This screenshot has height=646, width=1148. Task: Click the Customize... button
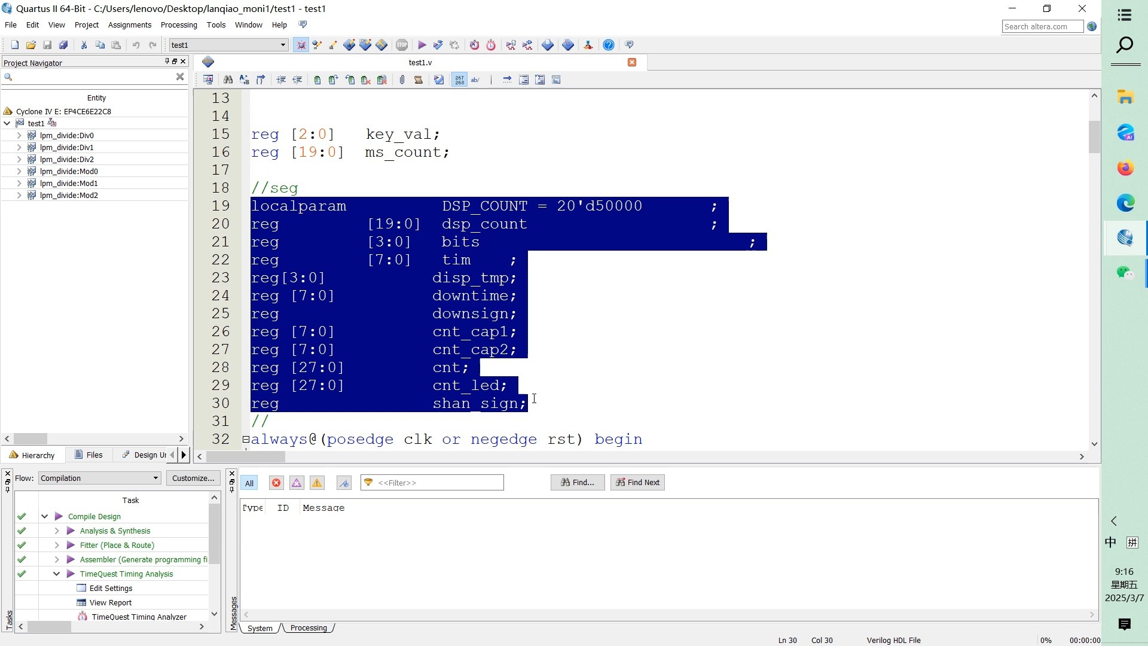click(193, 478)
